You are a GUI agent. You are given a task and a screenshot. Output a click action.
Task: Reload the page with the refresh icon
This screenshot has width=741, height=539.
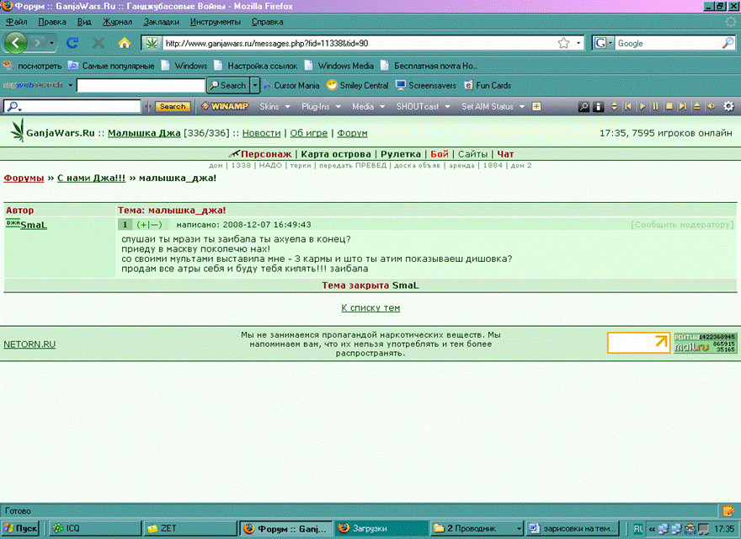[x=72, y=43]
